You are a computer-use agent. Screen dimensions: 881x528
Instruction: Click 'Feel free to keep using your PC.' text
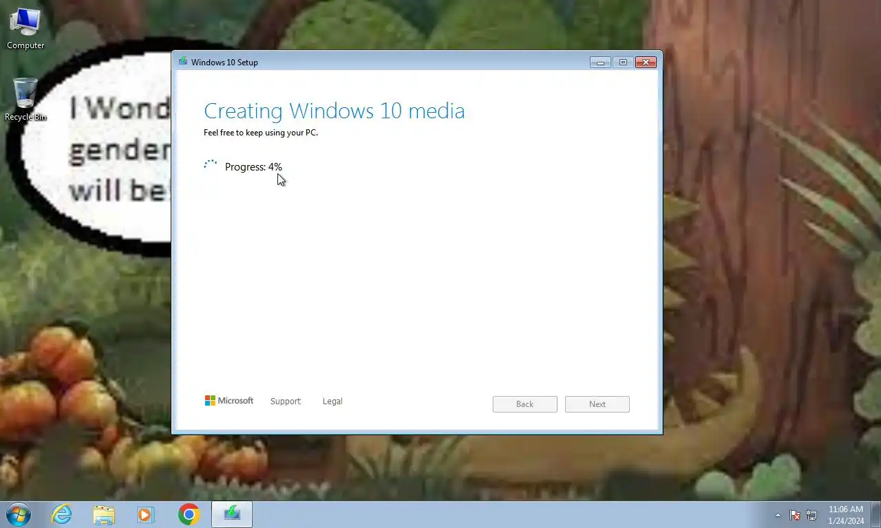point(261,133)
